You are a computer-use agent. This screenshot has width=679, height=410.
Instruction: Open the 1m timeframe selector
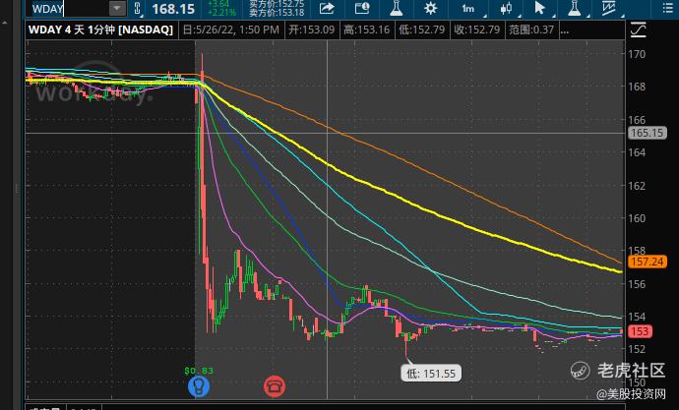click(x=467, y=8)
